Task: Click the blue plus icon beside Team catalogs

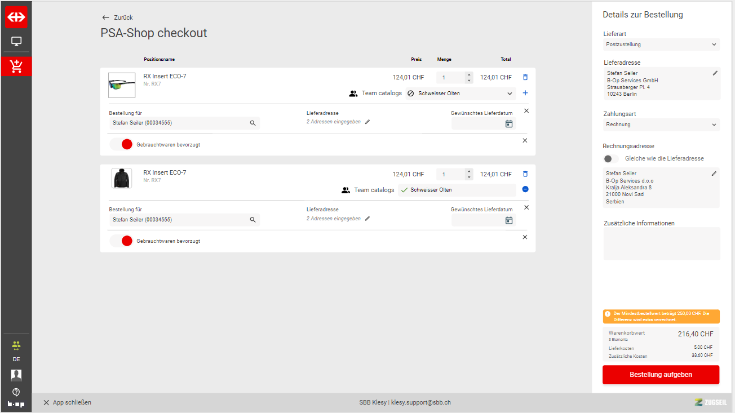Action: (525, 93)
